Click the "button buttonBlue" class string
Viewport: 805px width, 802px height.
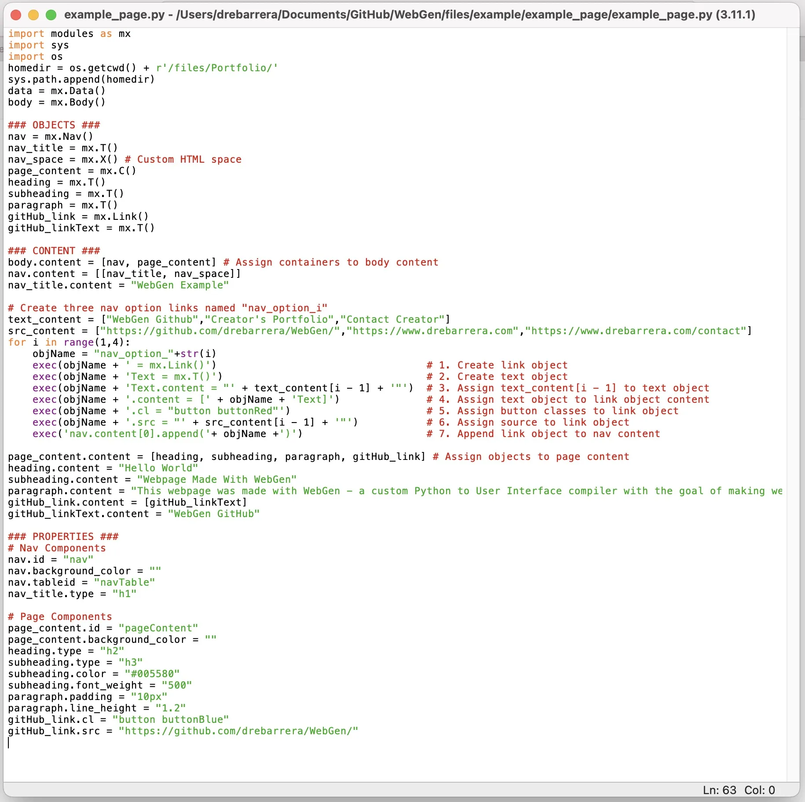click(170, 719)
